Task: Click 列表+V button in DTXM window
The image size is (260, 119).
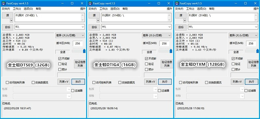Action: (x=237, y=81)
